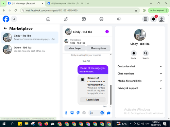Open File Explorer from taskbar

click(x=27, y=124)
